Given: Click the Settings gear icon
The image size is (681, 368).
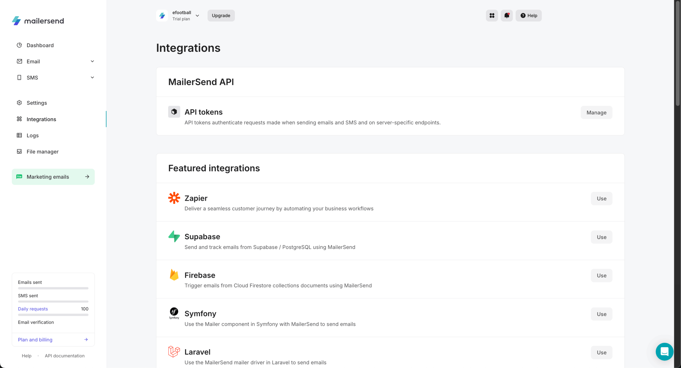Looking at the screenshot, I should [x=19, y=103].
